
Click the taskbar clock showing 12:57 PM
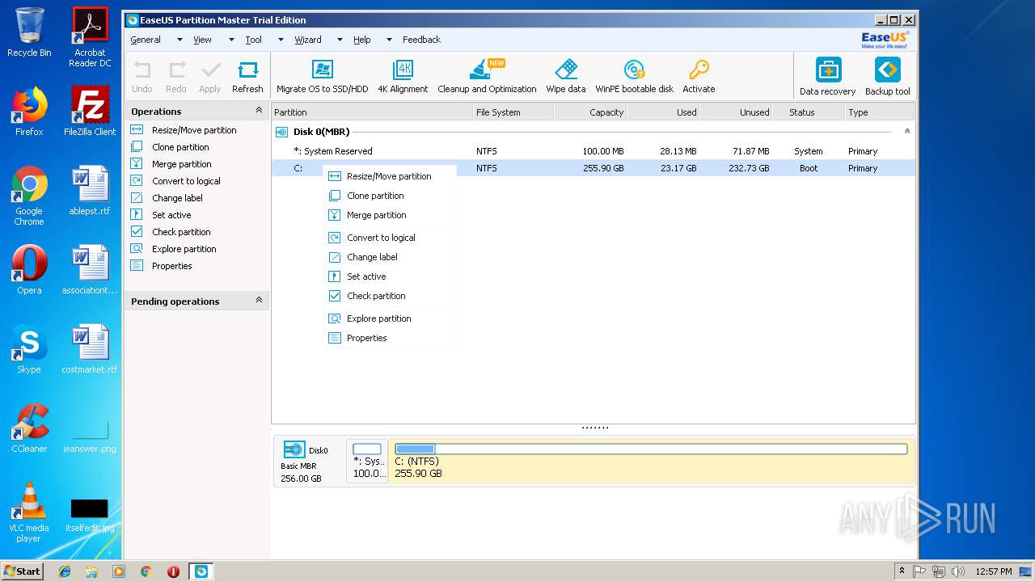(994, 571)
